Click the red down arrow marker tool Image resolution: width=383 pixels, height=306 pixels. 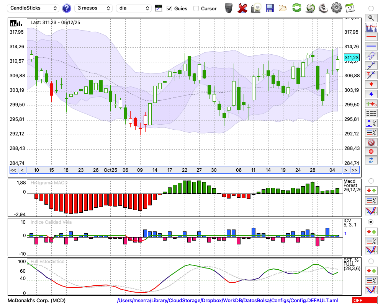point(371,84)
